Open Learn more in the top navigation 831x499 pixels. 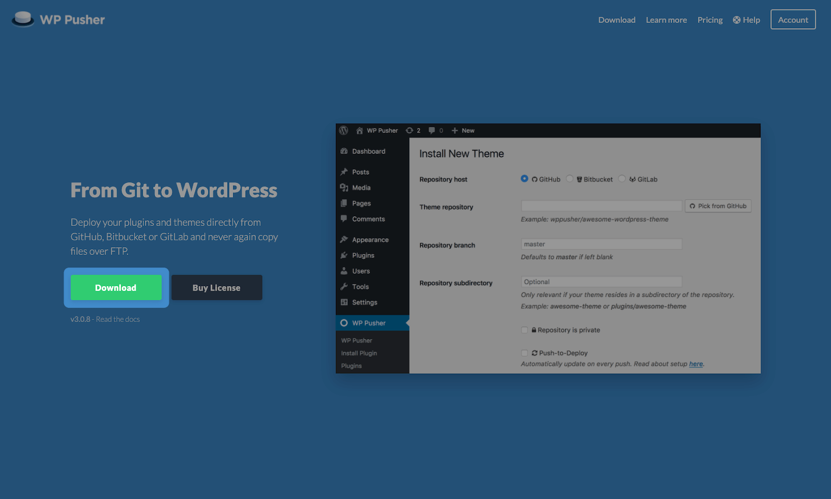[666, 20]
